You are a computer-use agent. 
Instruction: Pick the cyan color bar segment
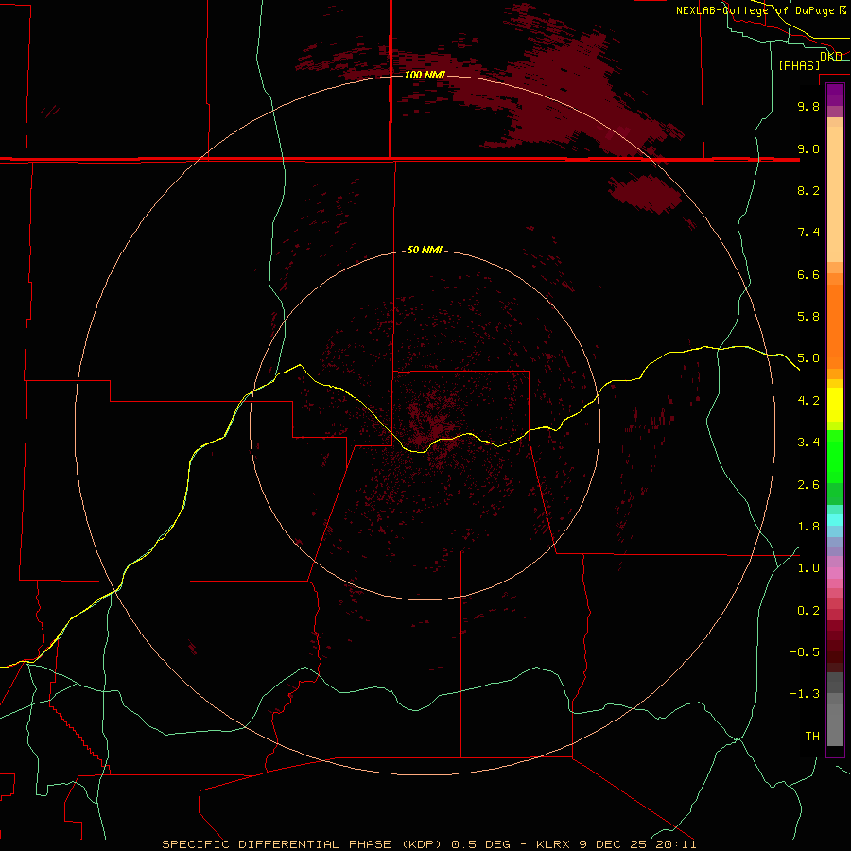[835, 520]
